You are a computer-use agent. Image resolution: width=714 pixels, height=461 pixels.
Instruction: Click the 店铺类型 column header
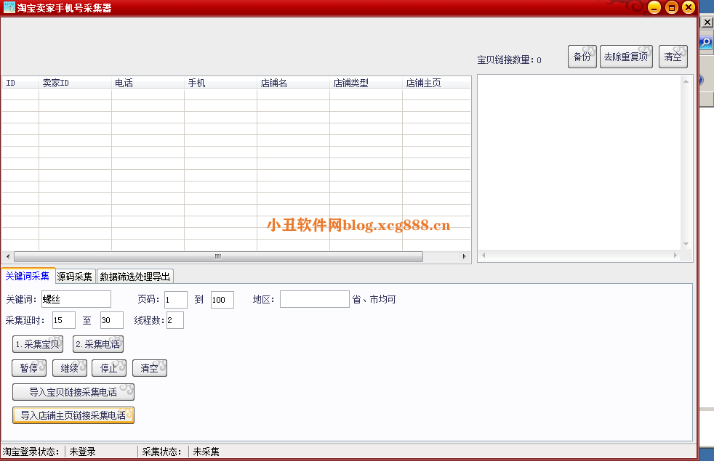(366, 83)
